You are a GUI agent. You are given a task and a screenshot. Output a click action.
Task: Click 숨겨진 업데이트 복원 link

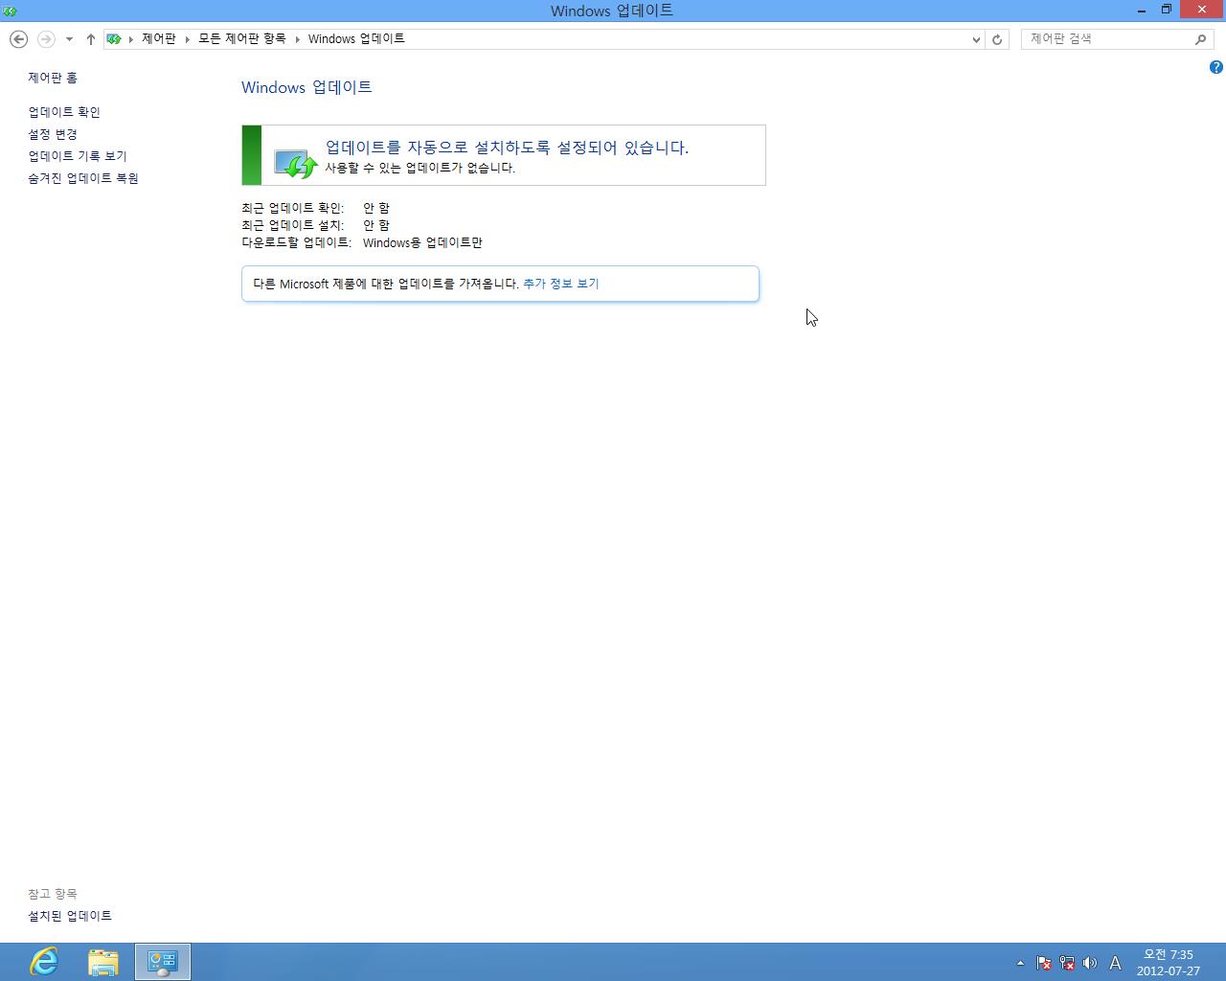click(x=83, y=178)
